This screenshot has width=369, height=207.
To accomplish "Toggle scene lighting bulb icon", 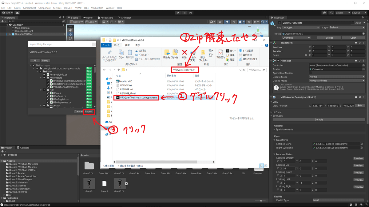I will click(227, 22).
